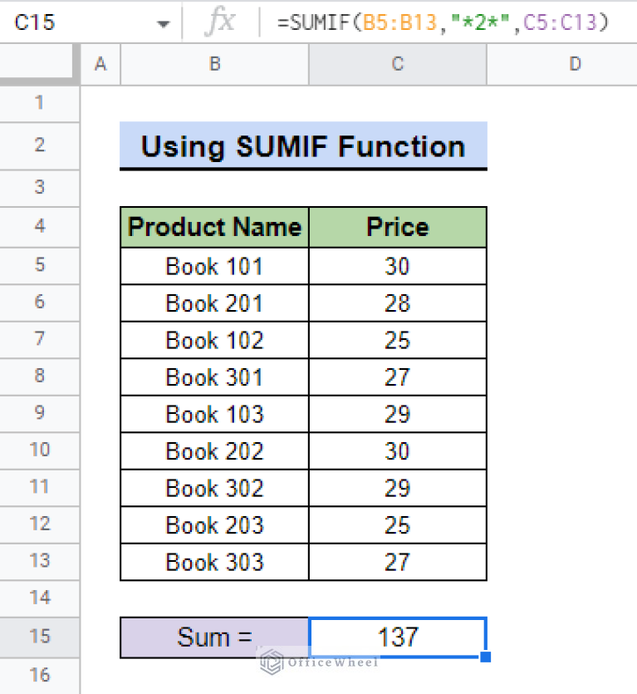
Task: Select the 'Book 203' cell
Action: (x=214, y=525)
